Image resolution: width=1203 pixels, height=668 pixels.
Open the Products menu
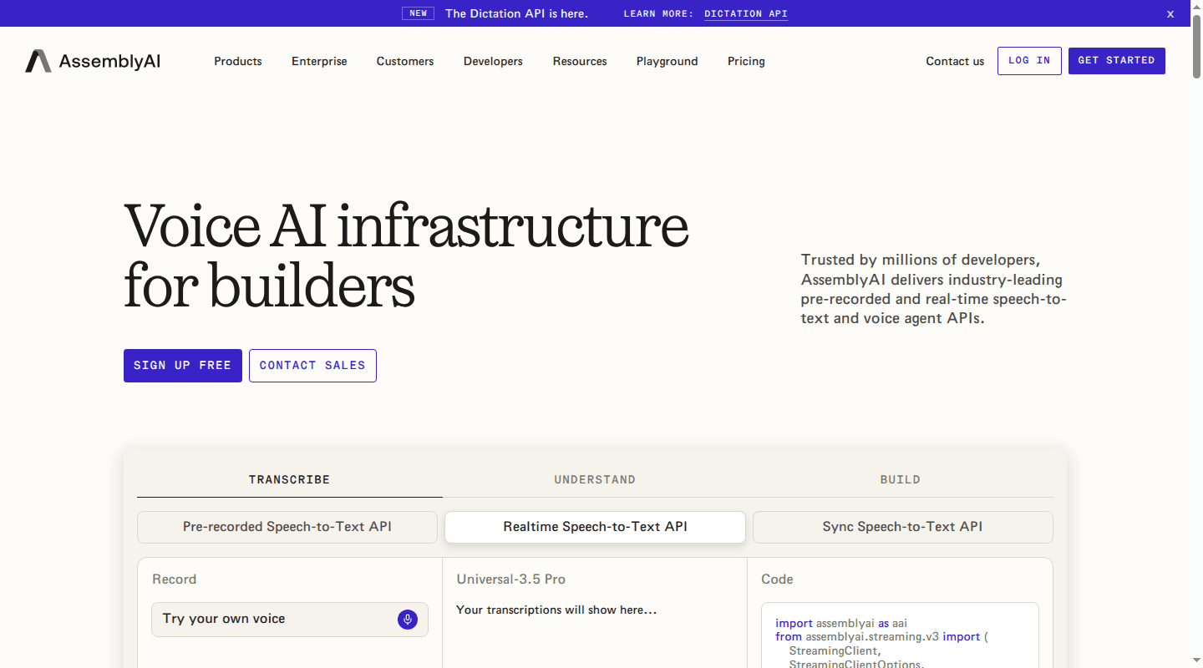coord(238,61)
